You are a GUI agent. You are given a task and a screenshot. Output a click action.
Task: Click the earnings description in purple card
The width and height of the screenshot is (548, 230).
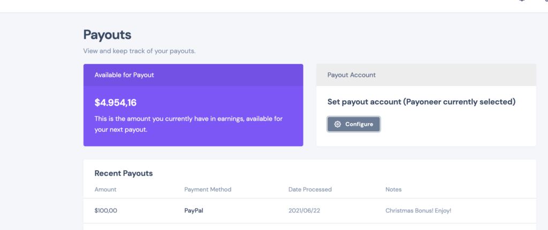click(x=189, y=124)
